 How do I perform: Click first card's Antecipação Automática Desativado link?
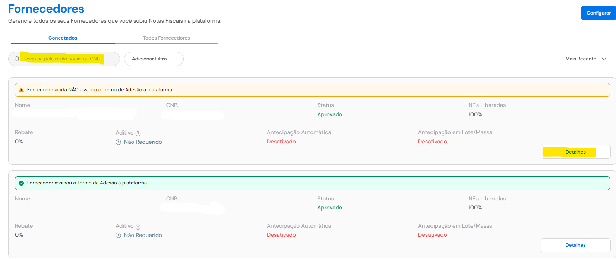281,142
